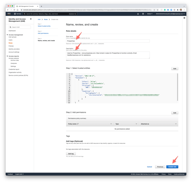
Task: Open the Services grid menu
Action: tap(17, 14)
